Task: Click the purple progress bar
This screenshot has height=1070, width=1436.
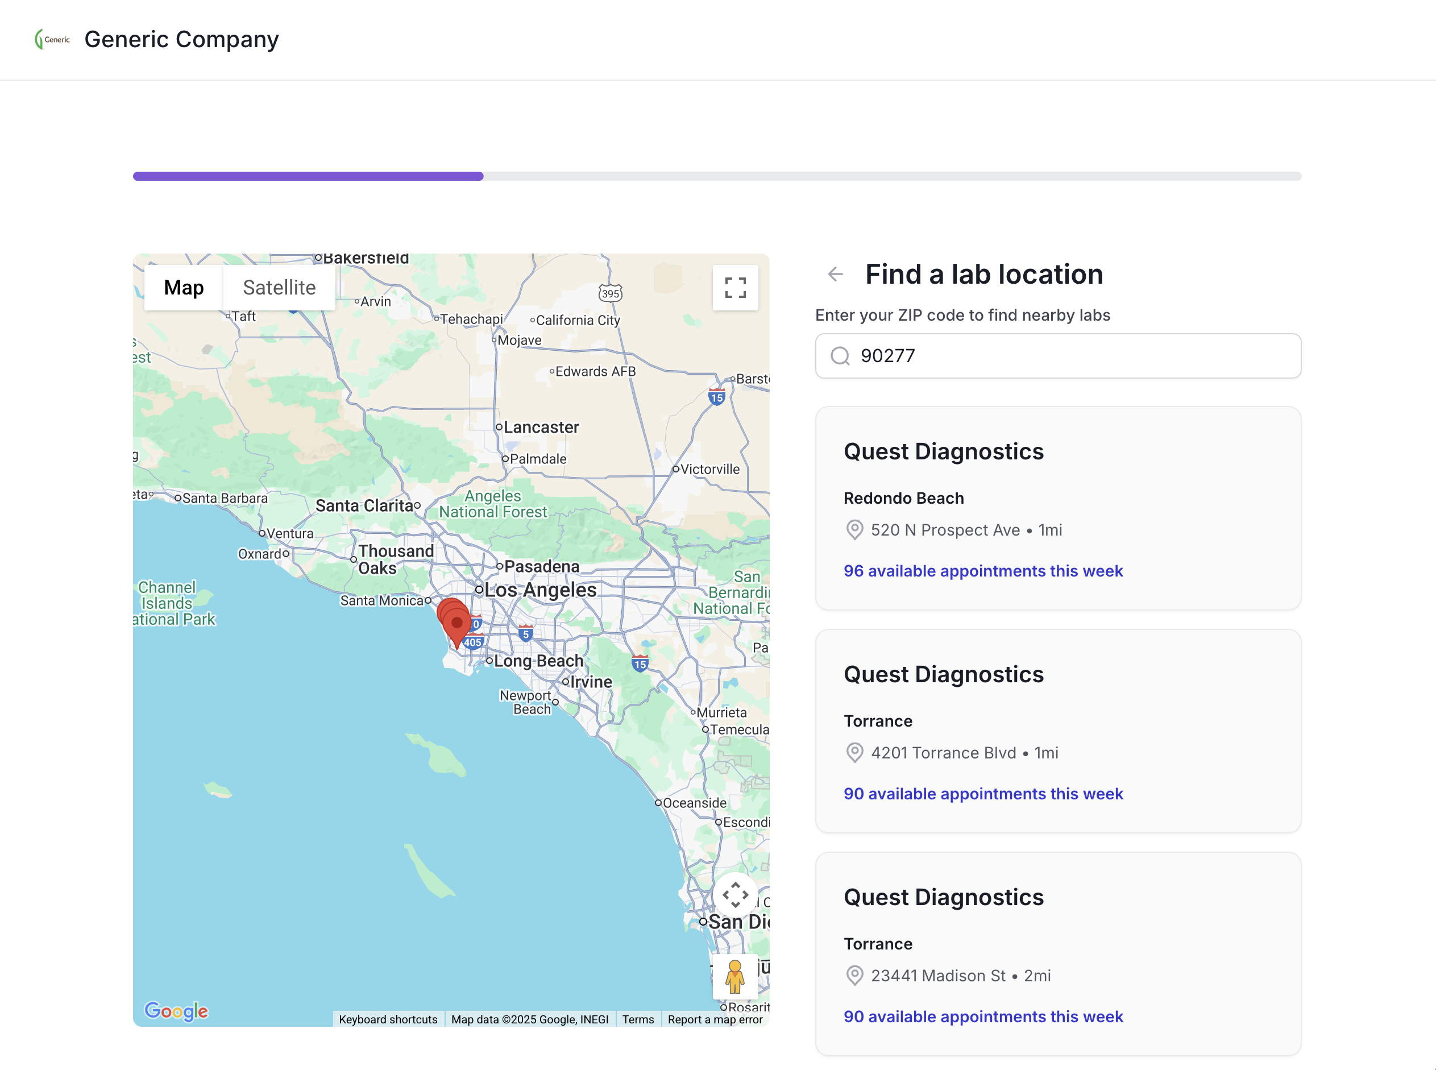Action: [x=308, y=176]
